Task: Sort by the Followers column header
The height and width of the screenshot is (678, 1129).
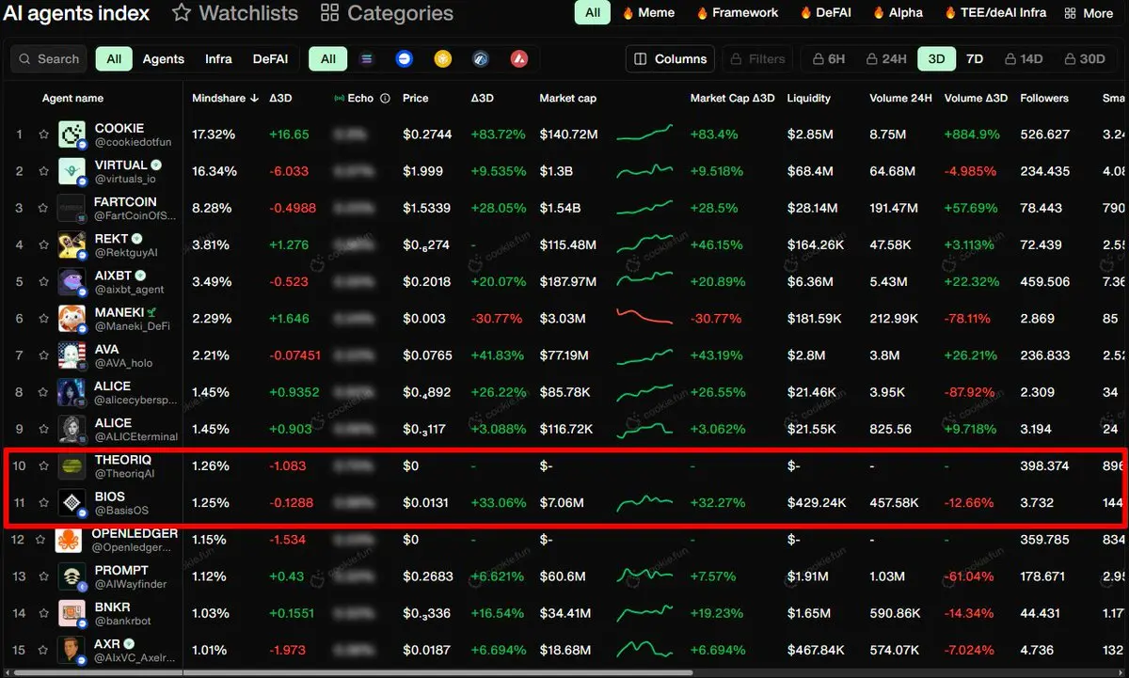Action: 1044,98
